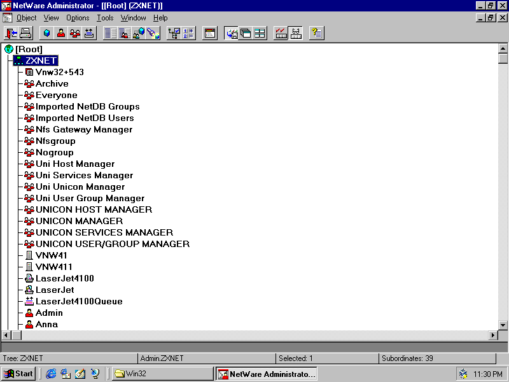
Task: Click "Subordinates: 39" in the status bar
Action: [407, 358]
